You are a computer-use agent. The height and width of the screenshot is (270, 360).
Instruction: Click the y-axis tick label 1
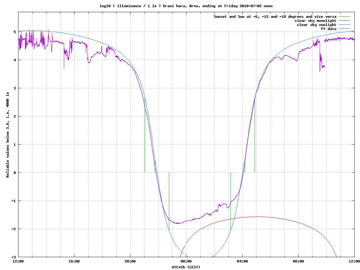15,145
